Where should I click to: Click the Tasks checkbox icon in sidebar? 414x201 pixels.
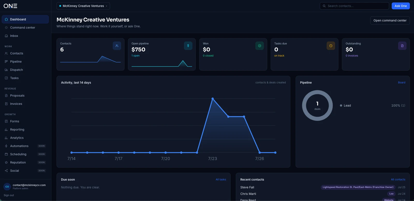(6, 78)
